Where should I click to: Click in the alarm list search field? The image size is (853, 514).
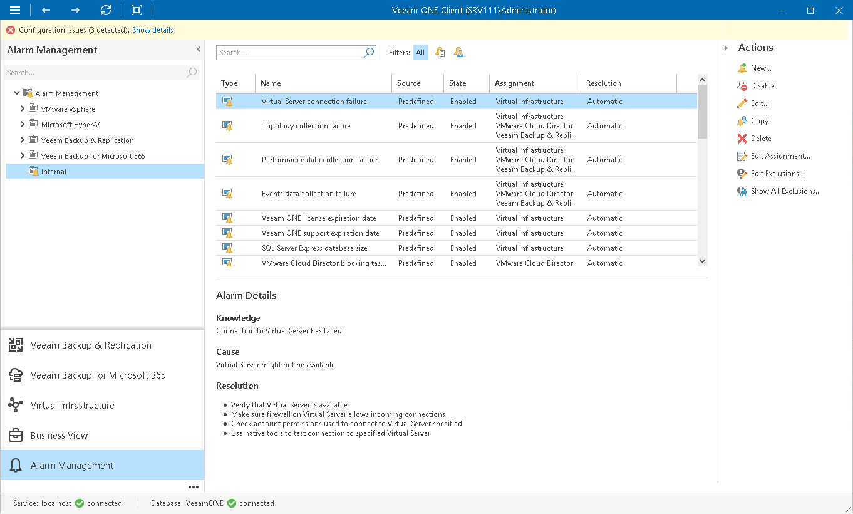point(289,53)
